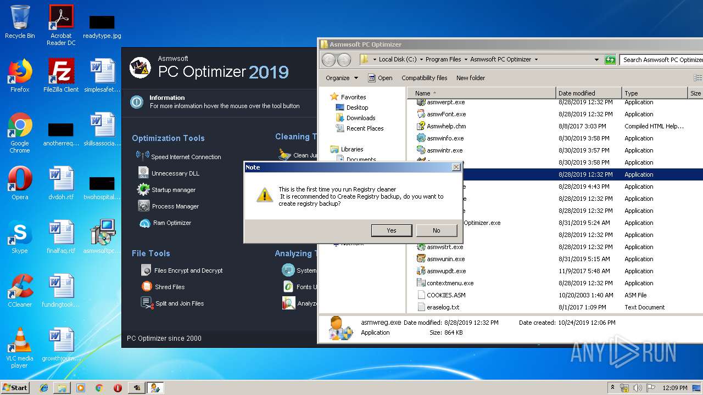Sort files by Type column
This screenshot has width=703, height=395.
655,93
